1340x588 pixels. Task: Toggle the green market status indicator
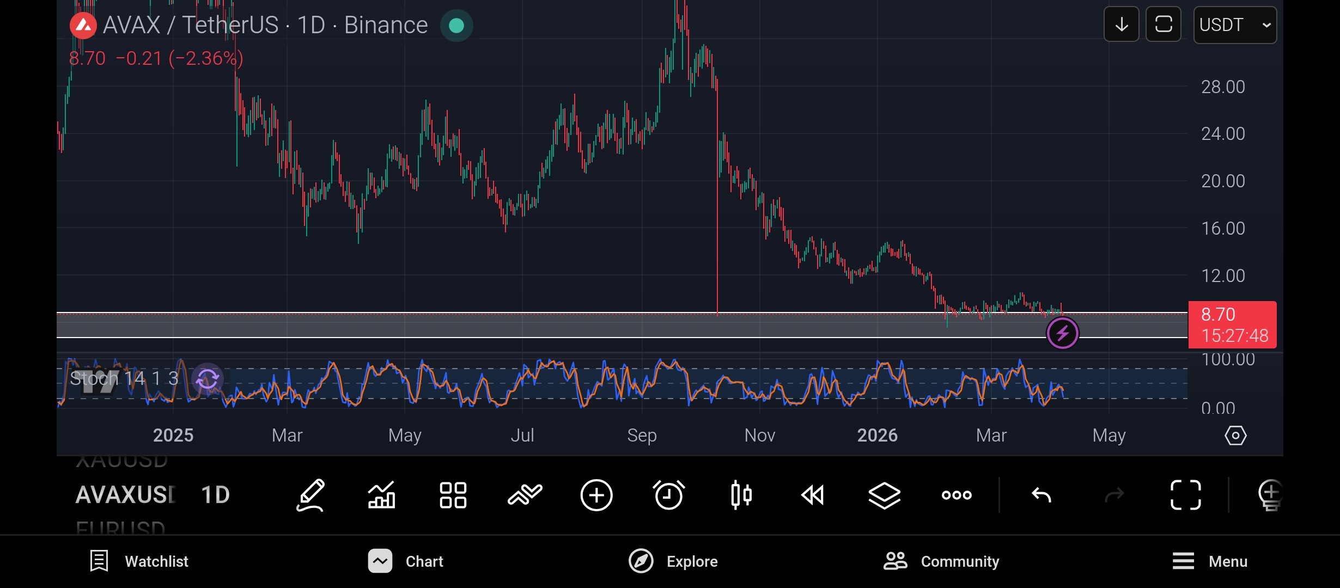456,25
